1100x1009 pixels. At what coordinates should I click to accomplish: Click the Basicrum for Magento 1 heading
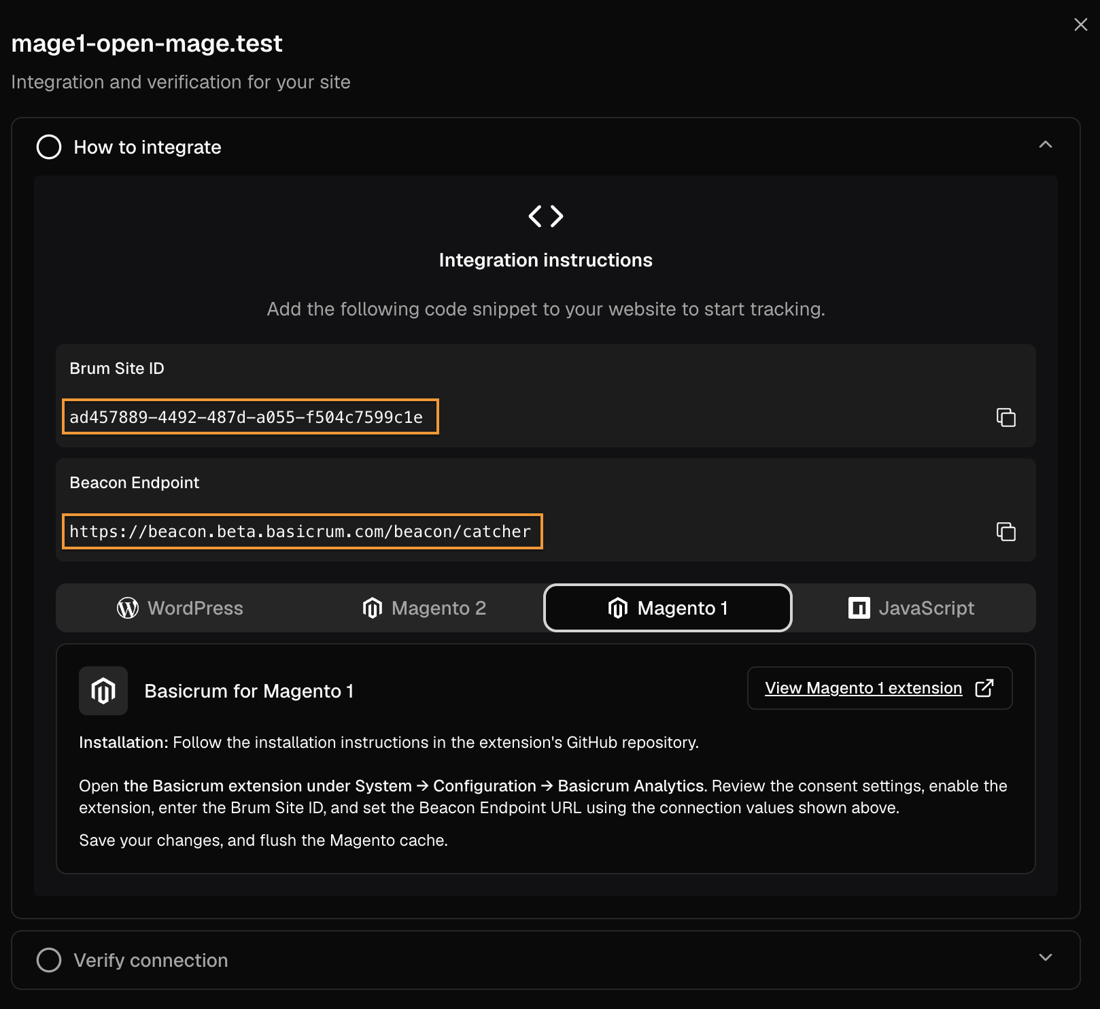(249, 691)
